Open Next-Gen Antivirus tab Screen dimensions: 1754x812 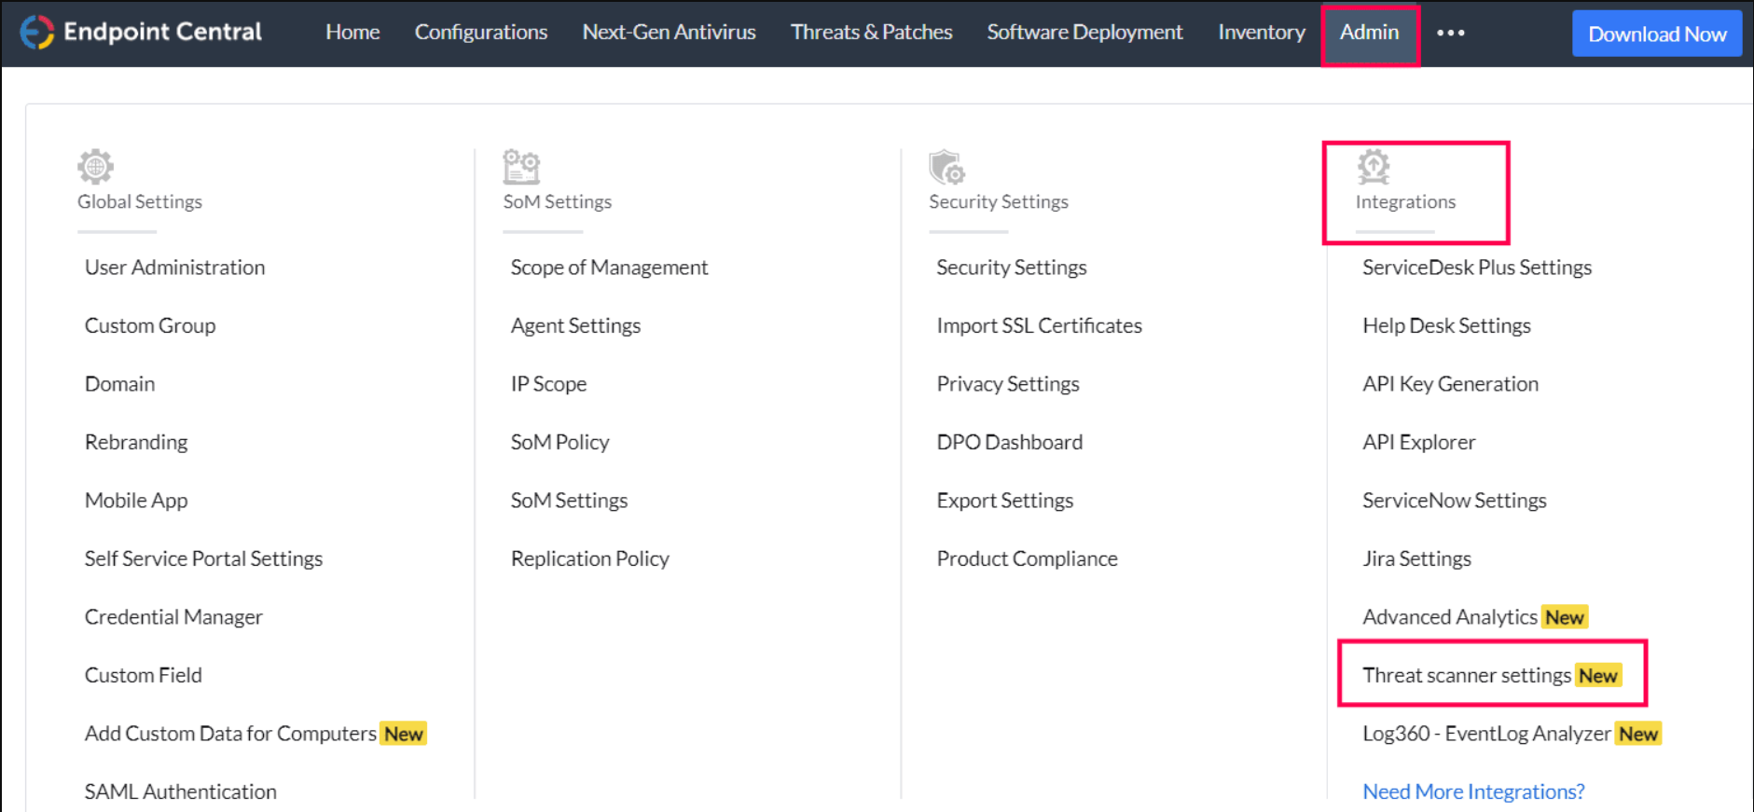coord(669,33)
